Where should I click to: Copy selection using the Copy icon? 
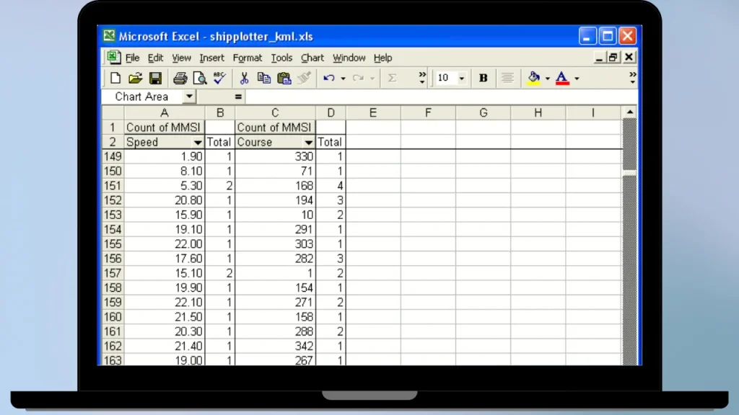coord(264,78)
